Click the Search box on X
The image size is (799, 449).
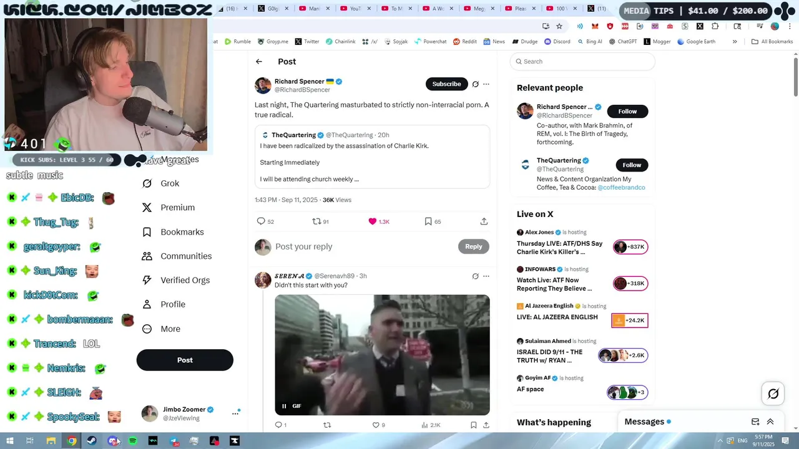click(582, 61)
